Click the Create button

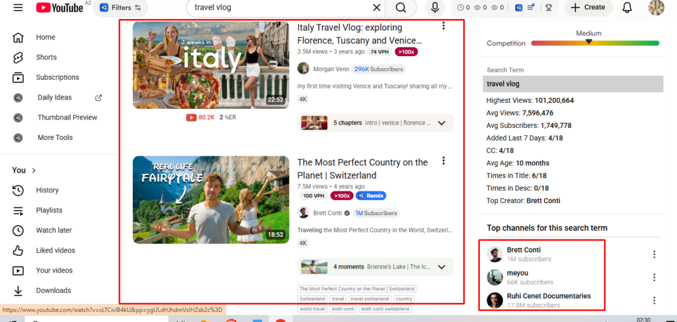point(588,8)
